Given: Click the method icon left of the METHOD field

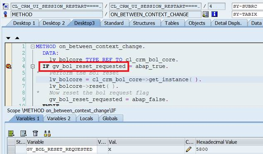Looking at the screenshot, I should coord(5,14).
